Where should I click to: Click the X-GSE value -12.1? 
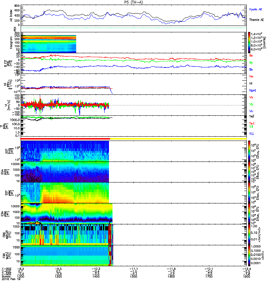[x=209, y=269]
